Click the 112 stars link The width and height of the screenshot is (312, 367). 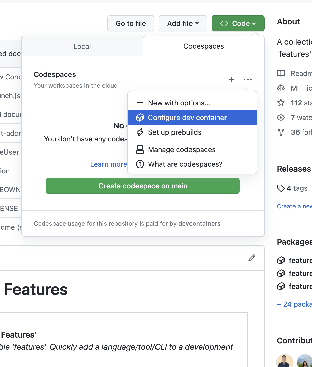point(294,103)
